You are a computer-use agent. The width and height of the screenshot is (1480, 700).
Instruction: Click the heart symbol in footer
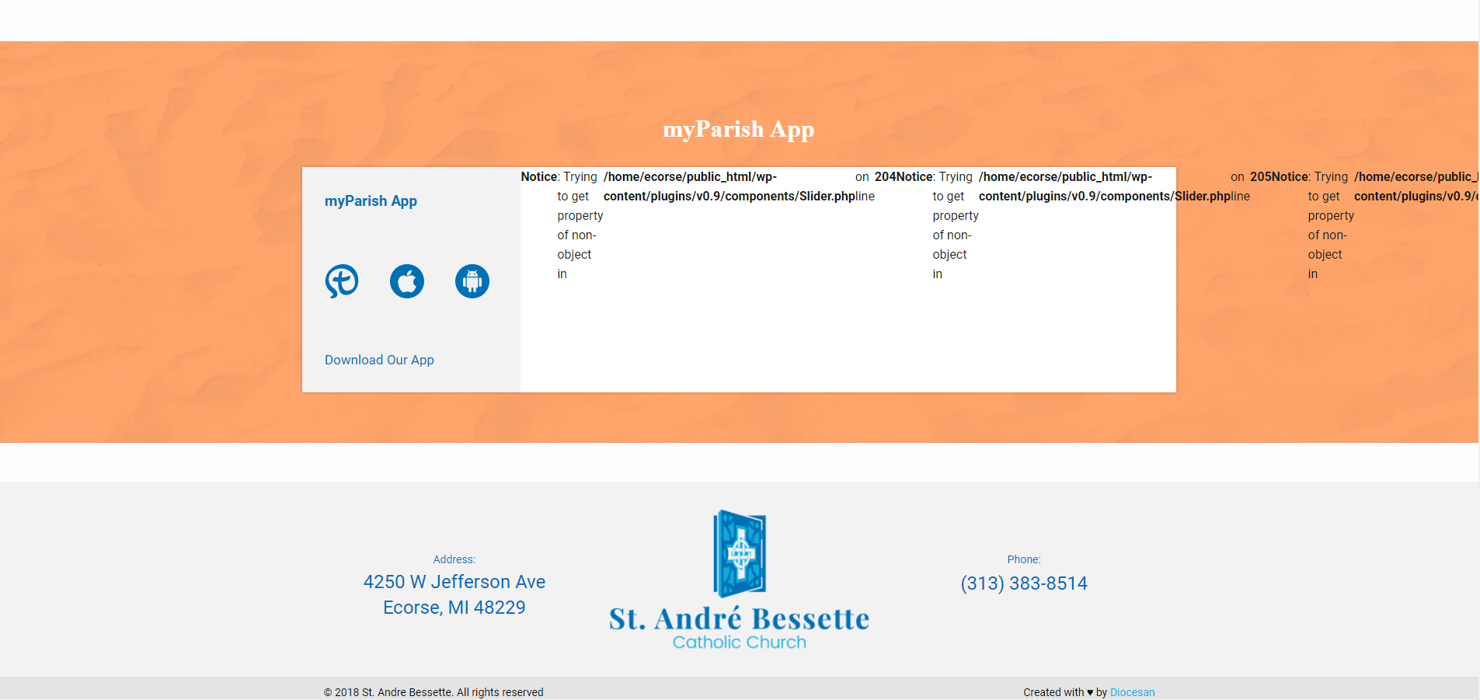1090,692
